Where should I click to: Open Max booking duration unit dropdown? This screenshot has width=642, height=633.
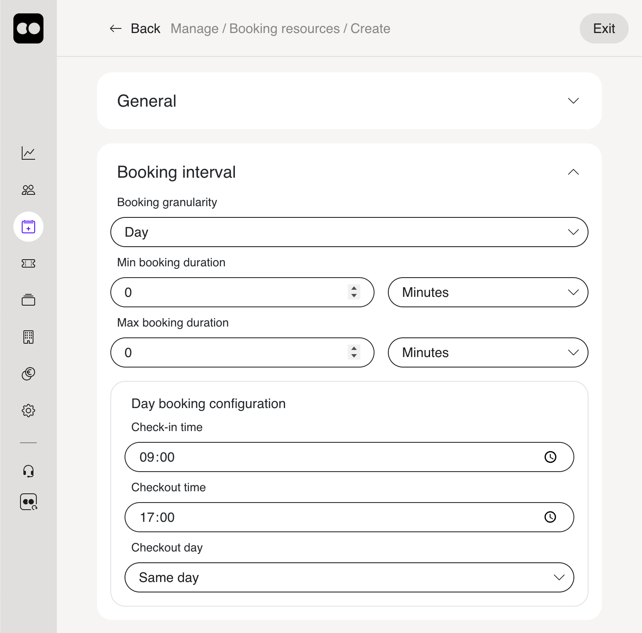click(488, 352)
